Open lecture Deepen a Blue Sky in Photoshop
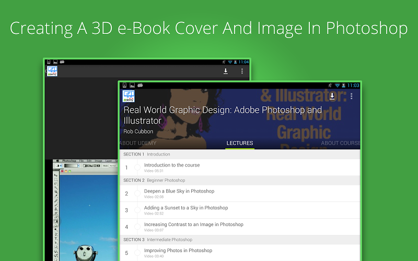 point(179,191)
